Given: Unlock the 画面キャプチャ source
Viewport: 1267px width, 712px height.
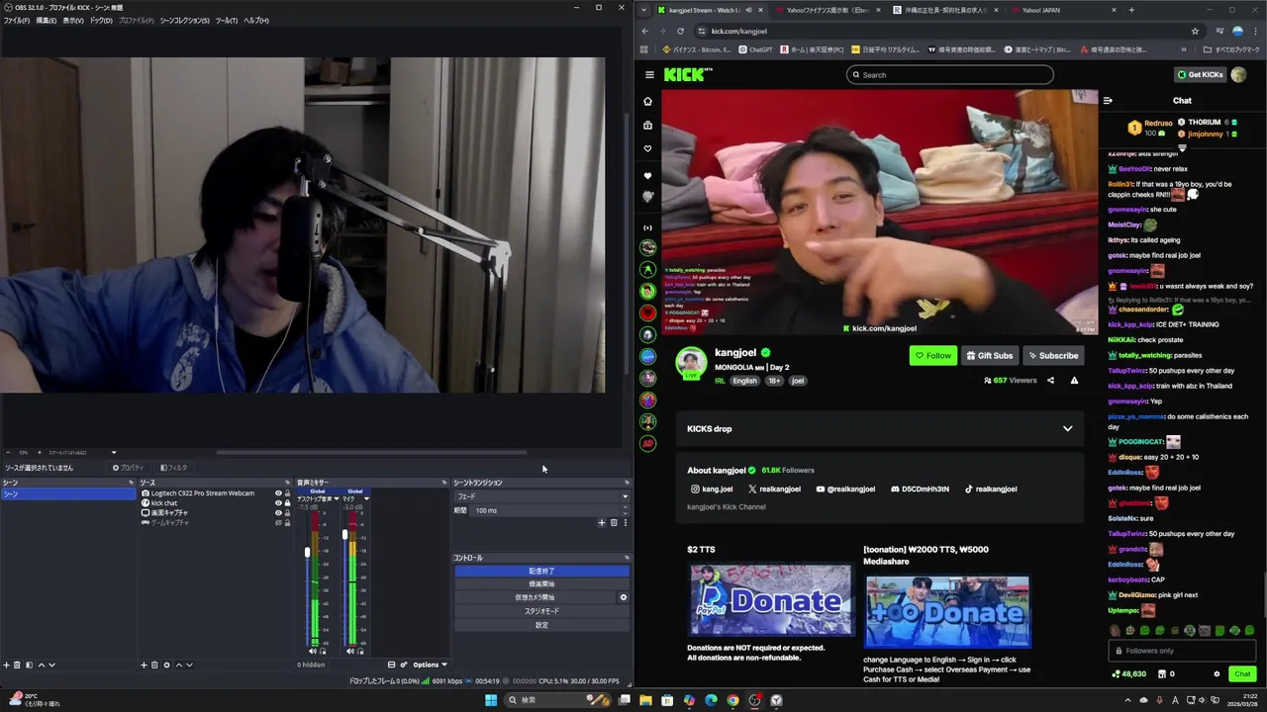Looking at the screenshot, I should click(x=288, y=512).
